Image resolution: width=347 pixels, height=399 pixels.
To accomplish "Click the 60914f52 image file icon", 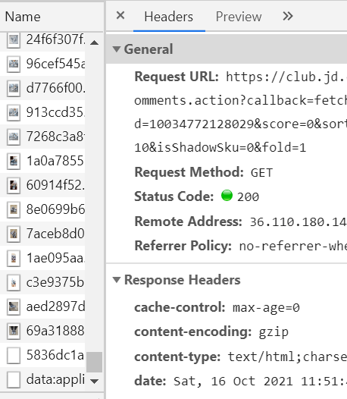I will (x=14, y=185).
